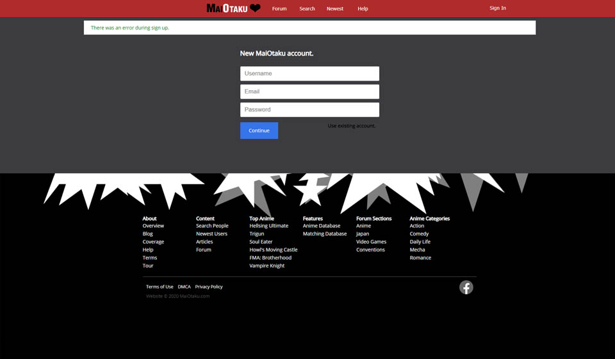This screenshot has width=615, height=359.
Task: Click into the Email field
Action: [309, 92]
